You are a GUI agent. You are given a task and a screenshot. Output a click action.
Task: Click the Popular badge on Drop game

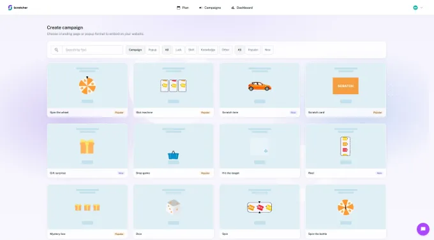click(206, 173)
